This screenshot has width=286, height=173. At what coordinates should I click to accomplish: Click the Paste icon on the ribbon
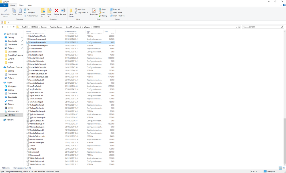[20, 11]
